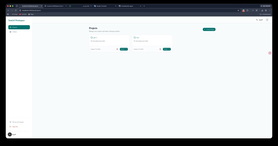This screenshot has width=278, height=146.
Task: Click the test project title
Action: click(138, 37)
